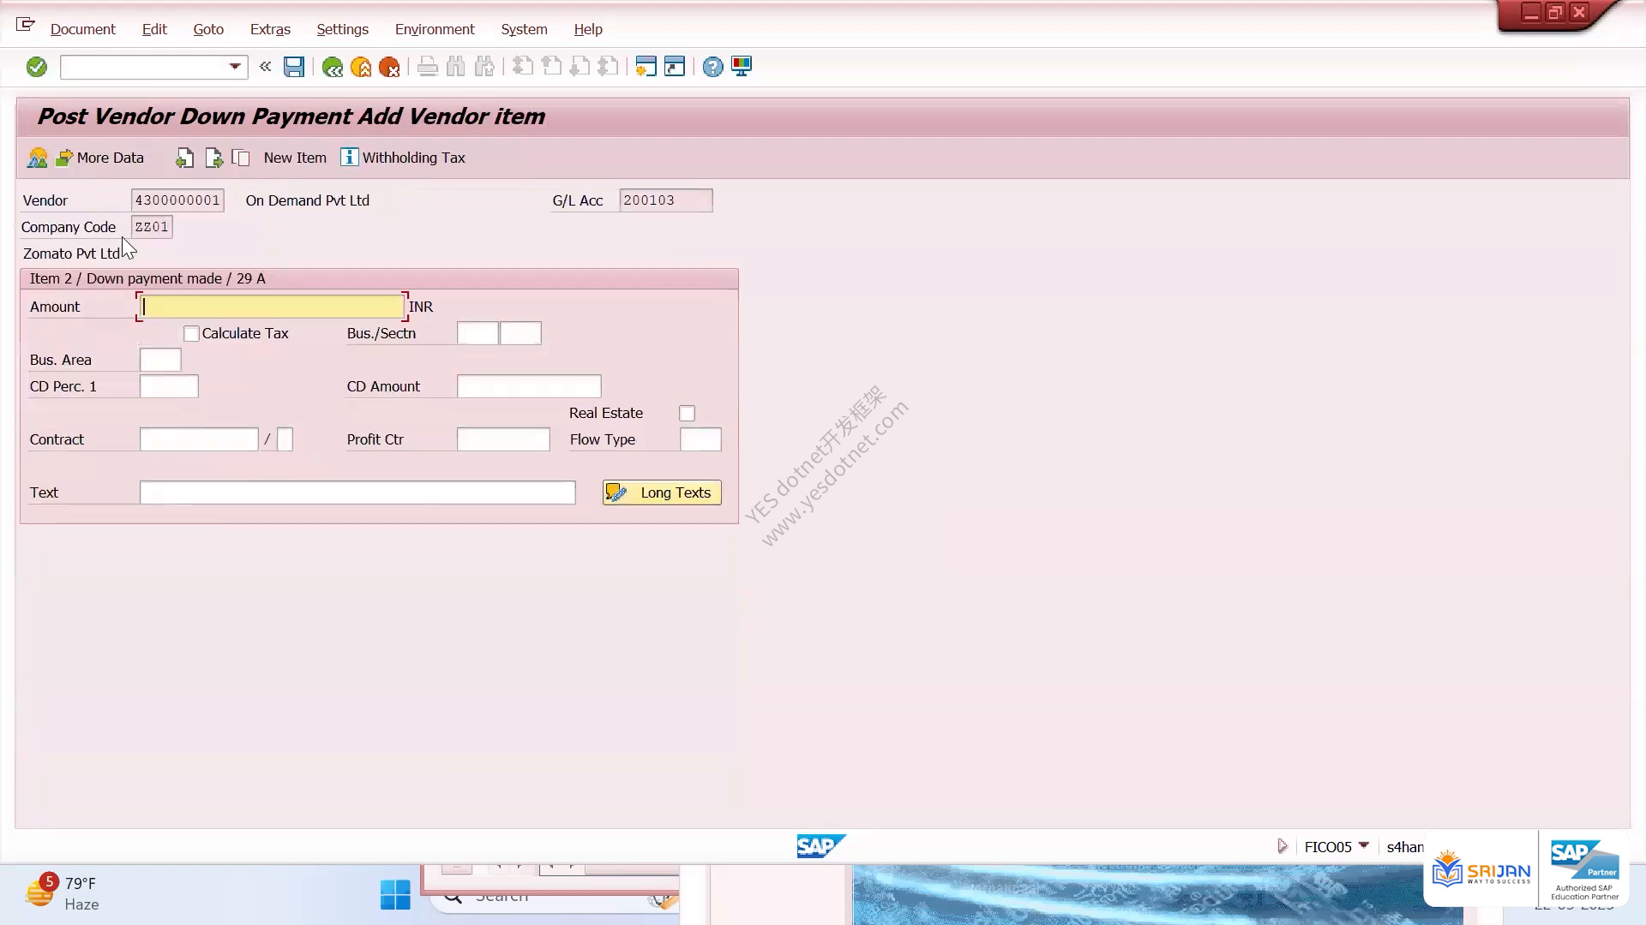Open the Environment menu
Screen dimensions: 1646x925
click(435, 29)
